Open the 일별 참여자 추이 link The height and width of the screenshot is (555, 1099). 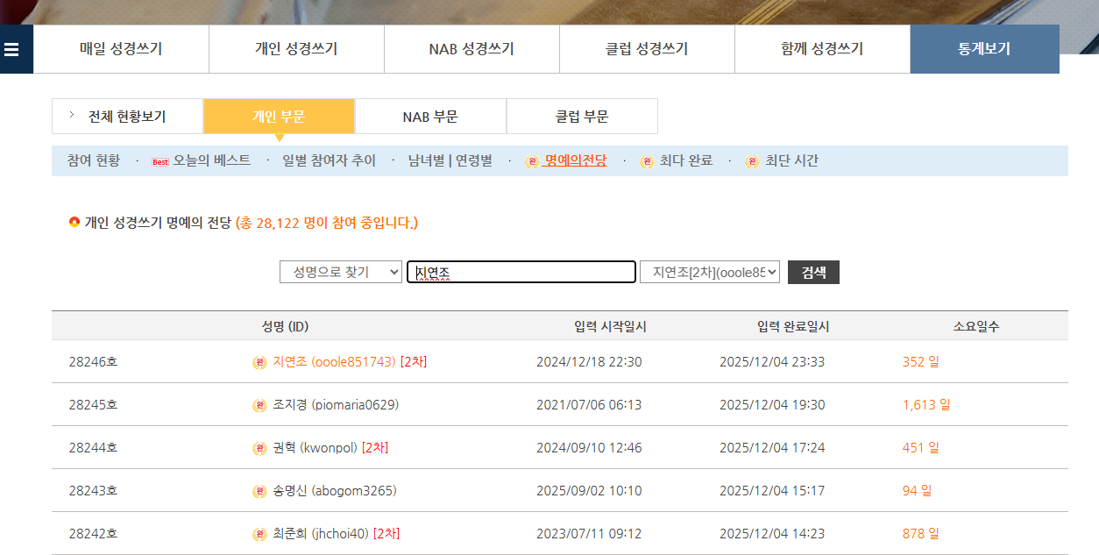point(329,160)
